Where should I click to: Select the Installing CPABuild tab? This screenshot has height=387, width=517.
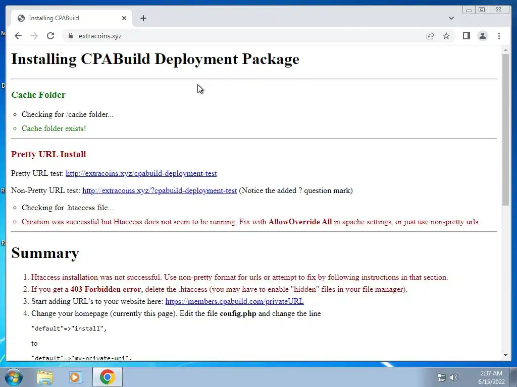pos(72,18)
